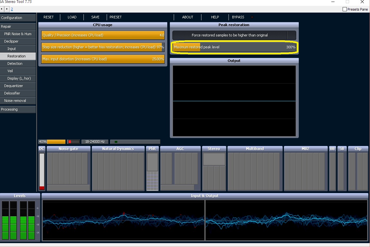Image resolution: width=370 pixels, height=247 pixels.
Task: Expand the Processing section
Action: pos(18,109)
